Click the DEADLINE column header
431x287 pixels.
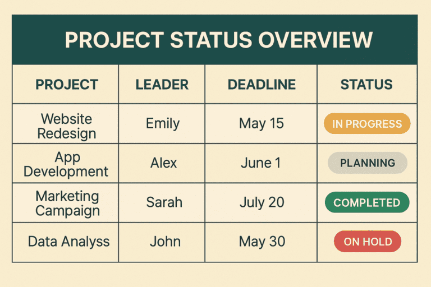(x=262, y=84)
